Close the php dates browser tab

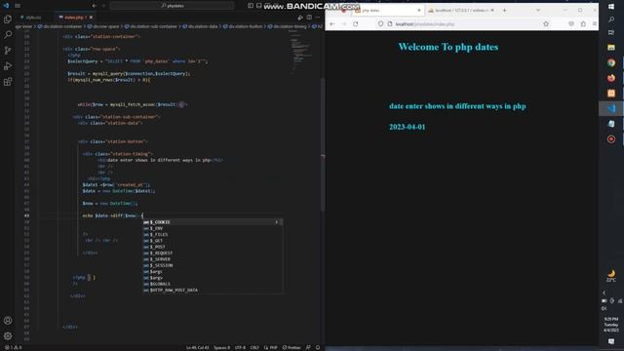tap(419, 11)
